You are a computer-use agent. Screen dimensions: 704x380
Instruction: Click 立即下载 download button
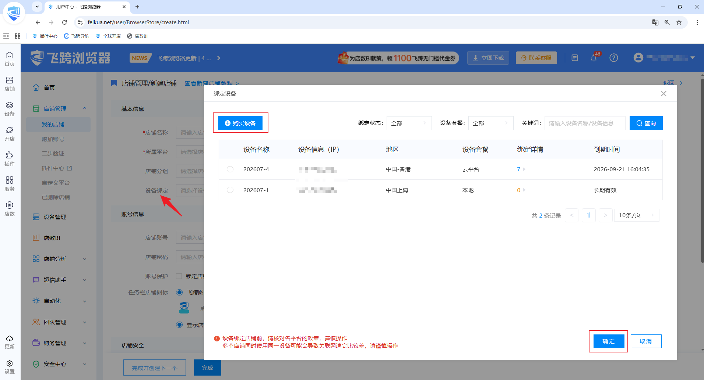488,58
